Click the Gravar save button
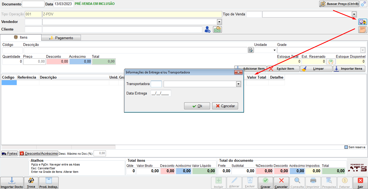 (x=266, y=183)
